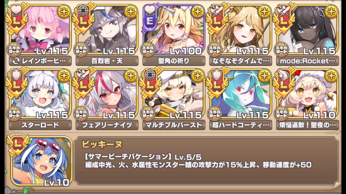Image resolution: width=346 pixels, height=194 pixels.
Task: Select the マルチプルバースト skill label
Action: 174,125
